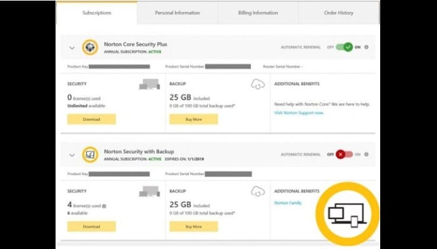Click the 0 license(s) used text
Image resolution: width=437 pixels, height=249 pixels.
(x=84, y=98)
